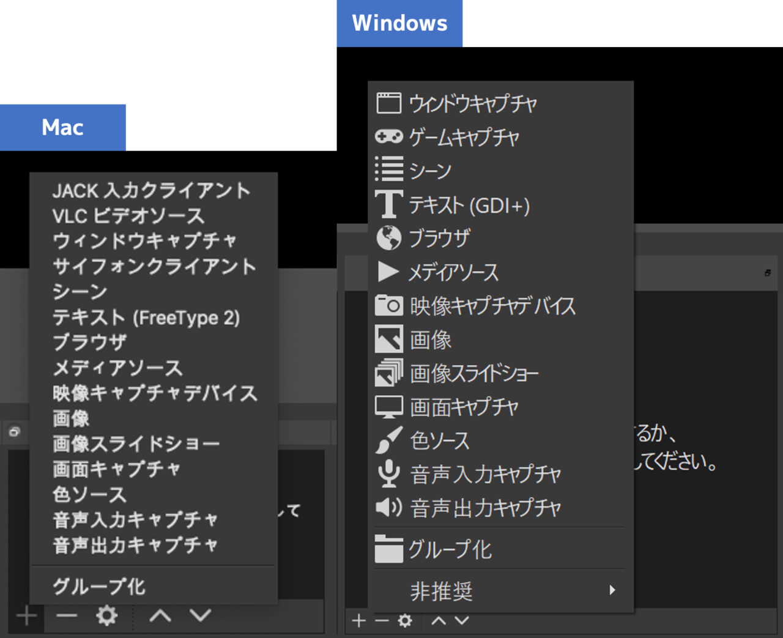Click the monitor icon for 画面キャプチャ

388,407
